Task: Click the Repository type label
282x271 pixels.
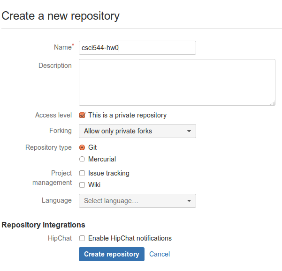Action: [x=48, y=147]
